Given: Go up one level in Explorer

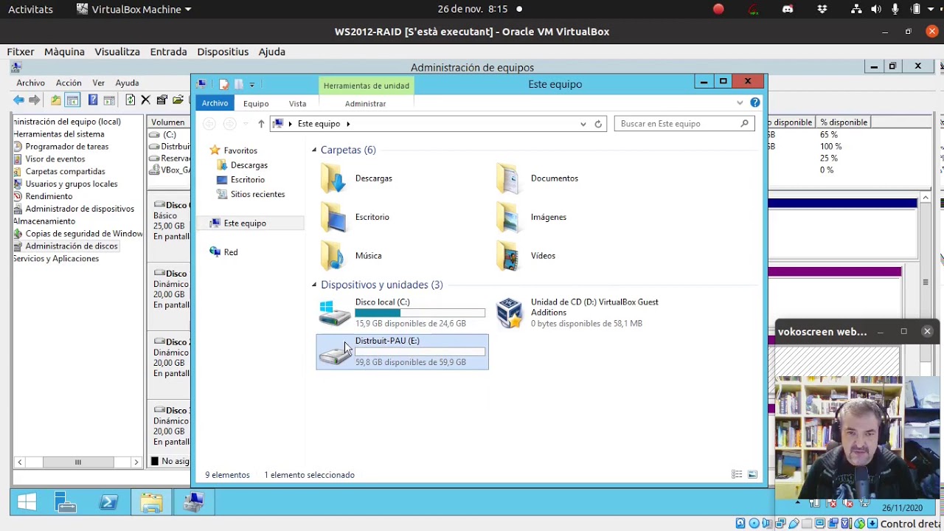Looking at the screenshot, I should 260,124.
